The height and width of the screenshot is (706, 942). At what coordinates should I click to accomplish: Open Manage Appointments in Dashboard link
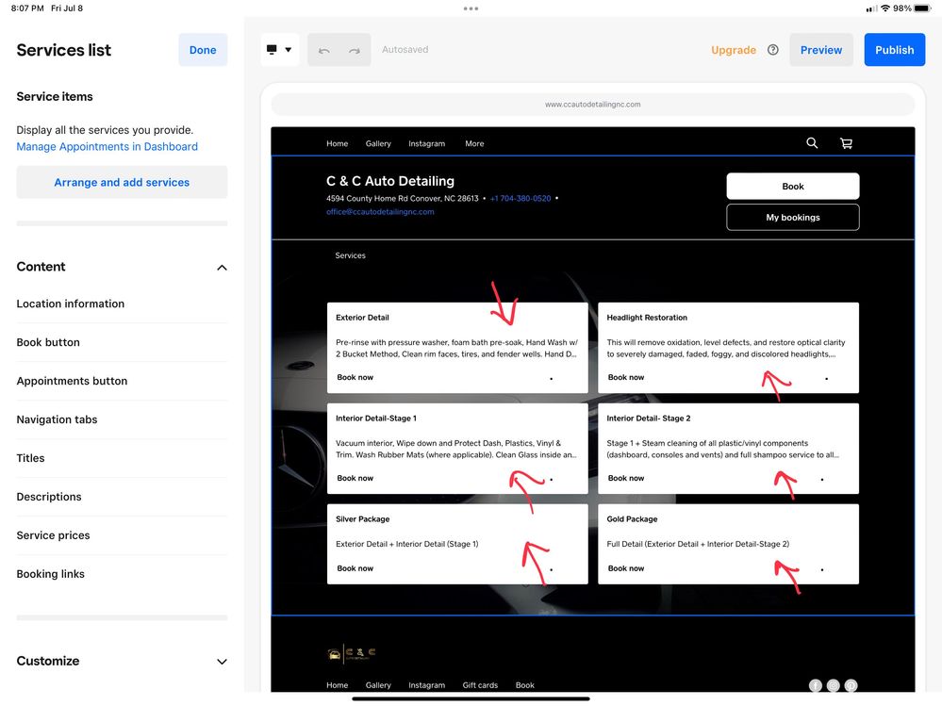tap(107, 147)
